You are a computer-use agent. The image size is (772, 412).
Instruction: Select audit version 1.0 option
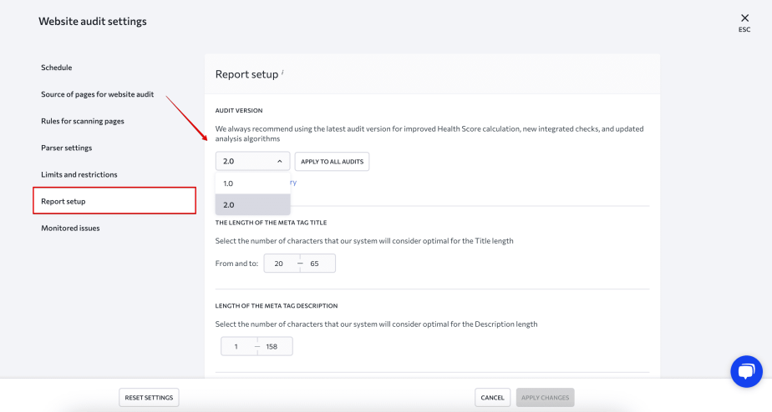tap(252, 183)
